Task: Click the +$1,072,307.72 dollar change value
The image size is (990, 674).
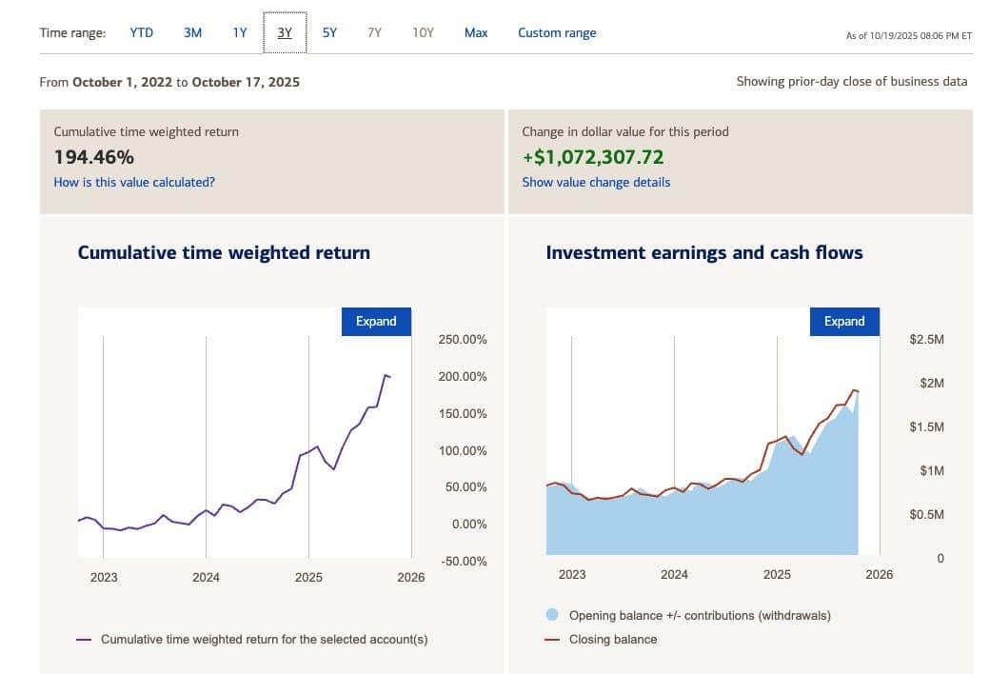Action: tap(593, 157)
